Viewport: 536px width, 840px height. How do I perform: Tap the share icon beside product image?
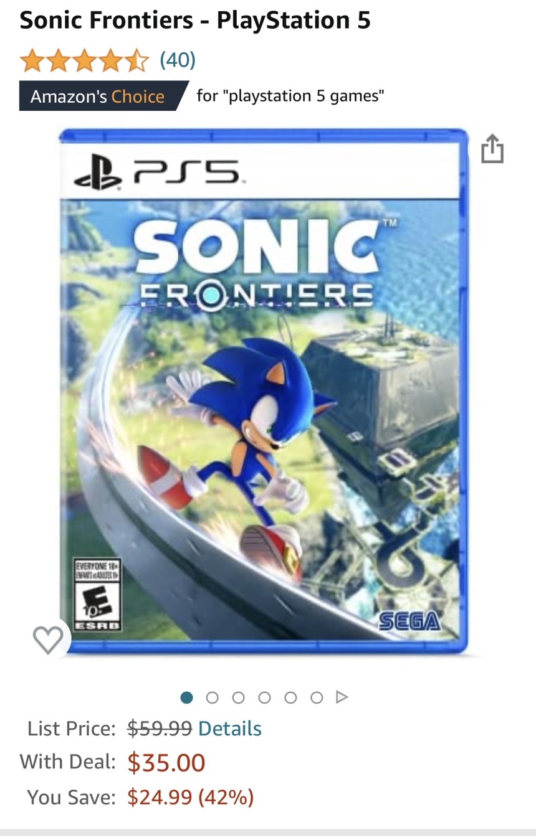[492, 149]
